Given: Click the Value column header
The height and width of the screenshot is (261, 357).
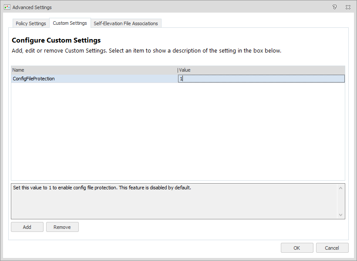Looking at the screenshot, I should coord(261,70).
